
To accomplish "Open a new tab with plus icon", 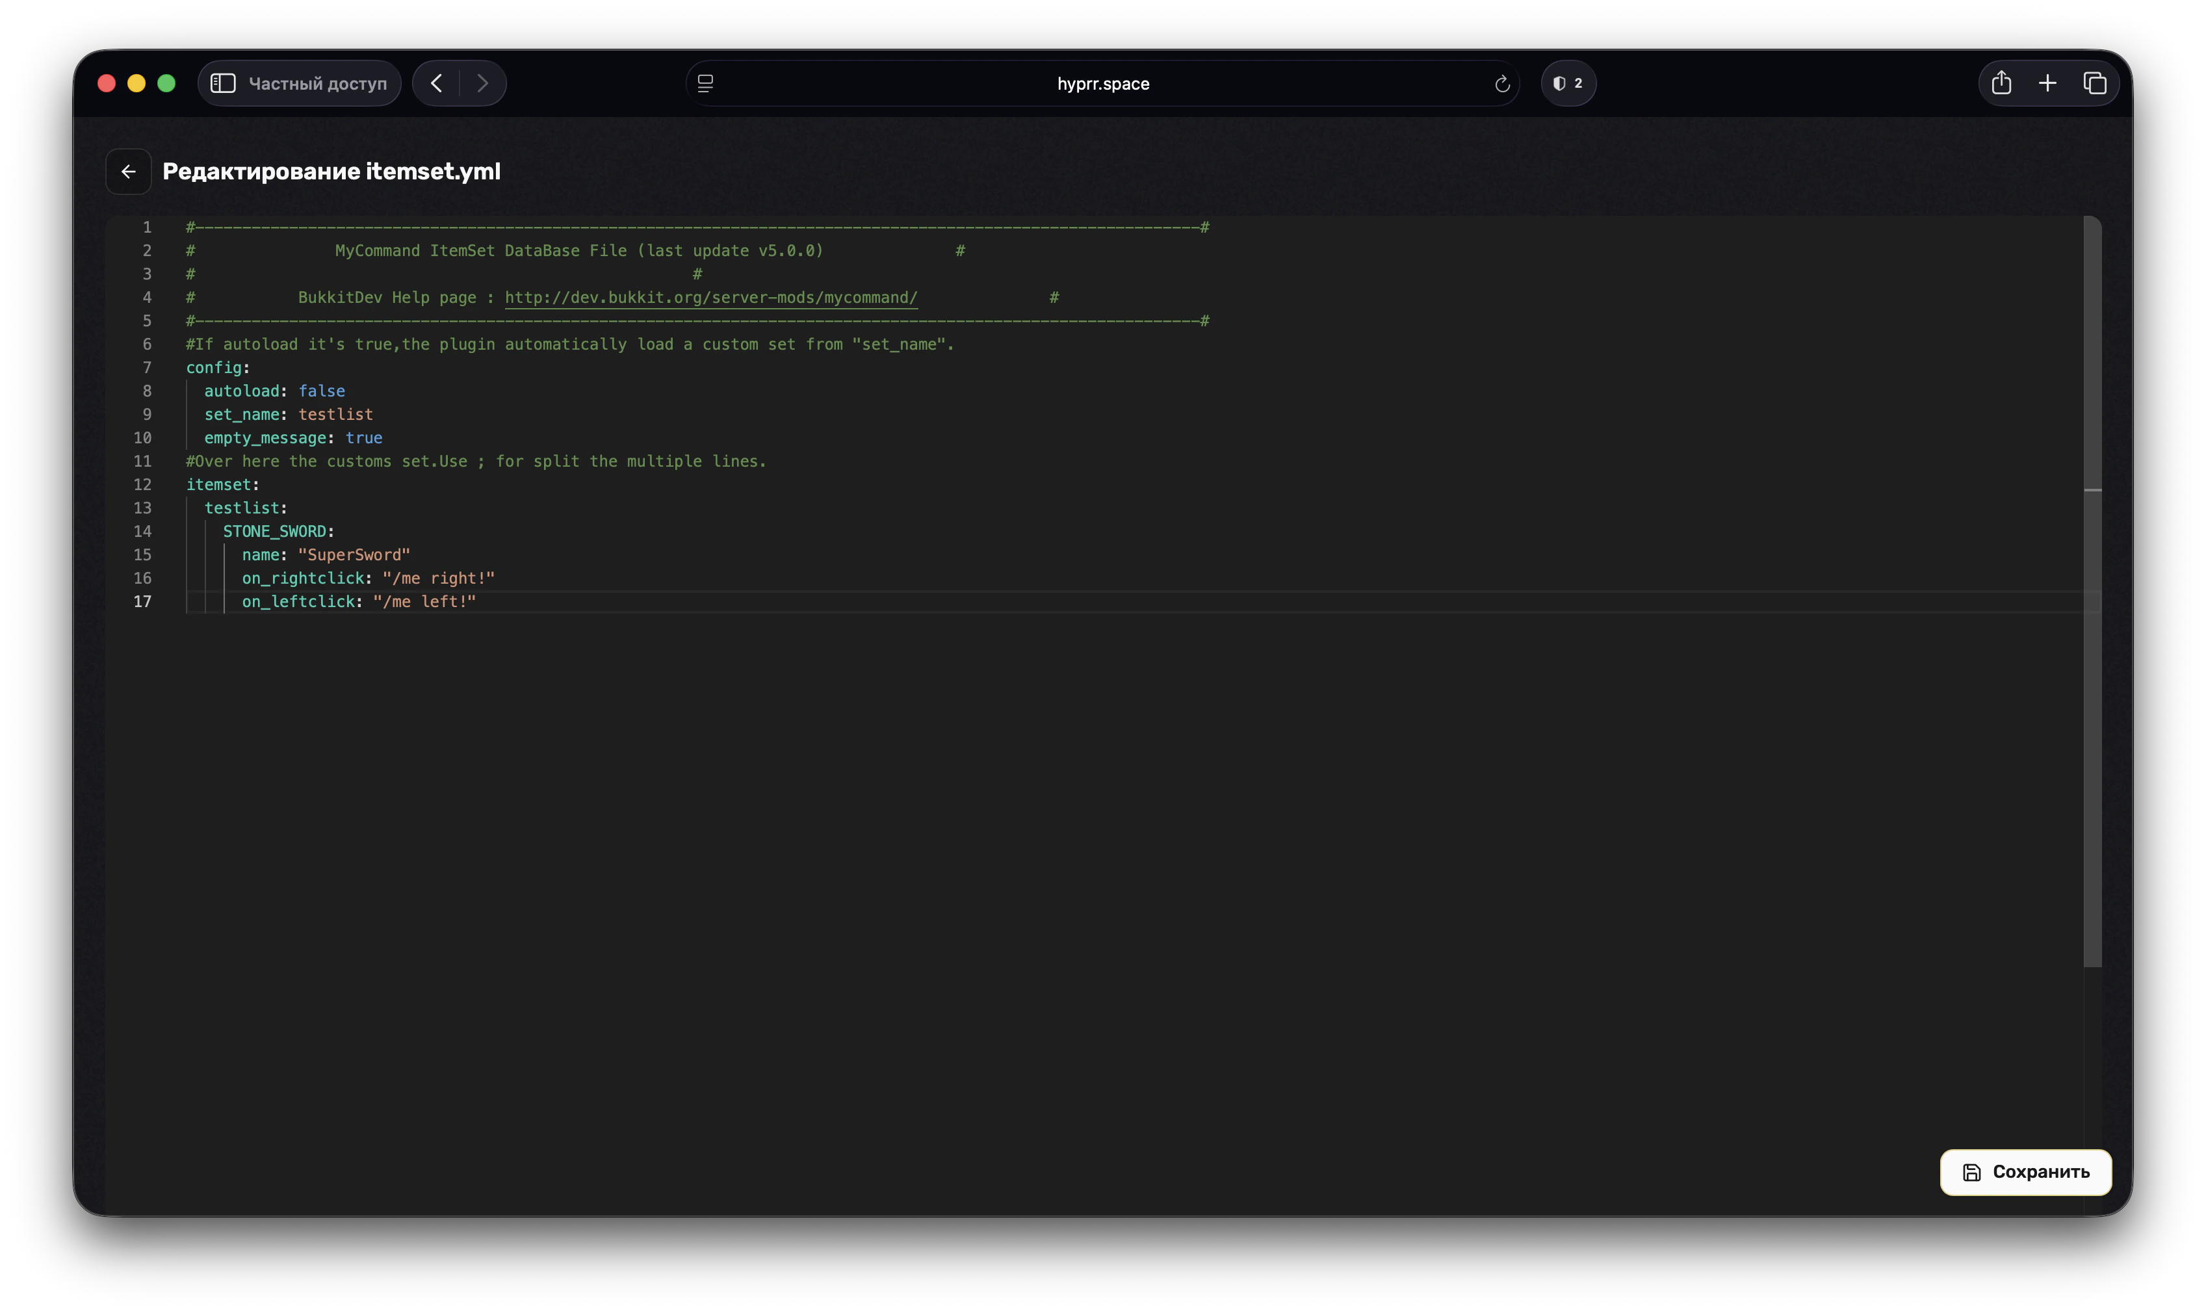I will tap(2047, 83).
